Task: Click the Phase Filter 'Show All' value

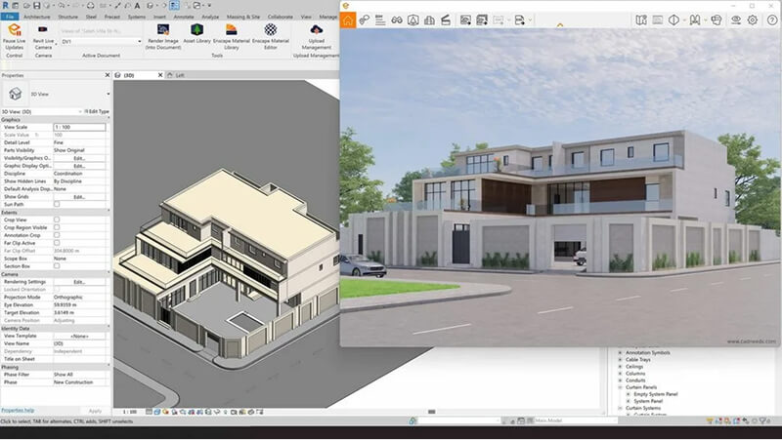Action: pos(79,375)
